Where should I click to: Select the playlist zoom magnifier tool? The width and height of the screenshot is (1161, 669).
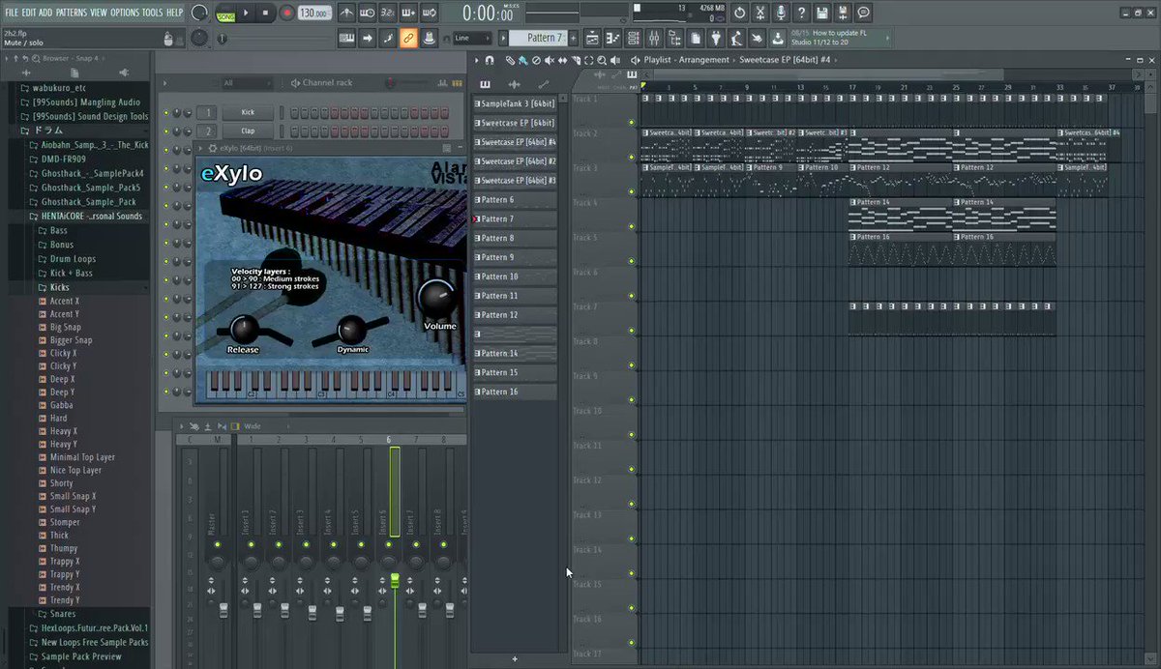click(x=600, y=60)
